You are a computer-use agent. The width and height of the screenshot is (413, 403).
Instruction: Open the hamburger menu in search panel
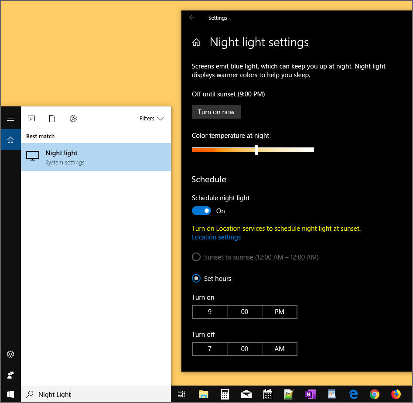pos(10,119)
